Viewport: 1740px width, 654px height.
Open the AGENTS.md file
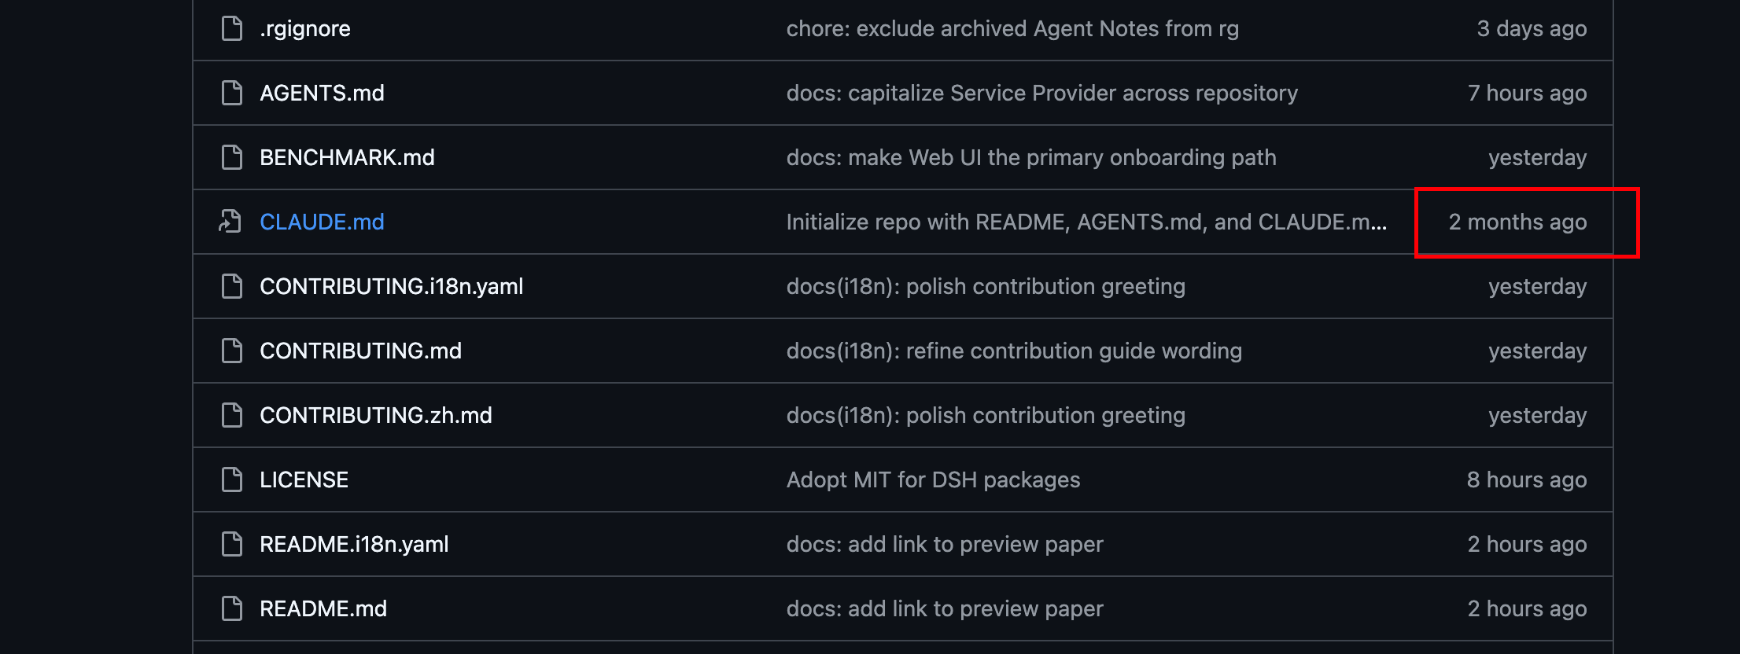322,93
